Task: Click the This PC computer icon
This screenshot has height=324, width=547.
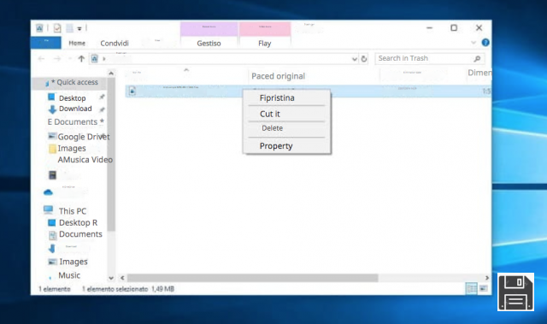Action: [x=48, y=209]
